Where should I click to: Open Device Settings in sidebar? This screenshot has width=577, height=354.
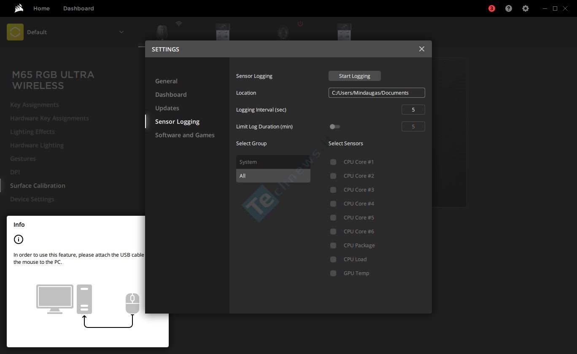pyautogui.click(x=32, y=199)
